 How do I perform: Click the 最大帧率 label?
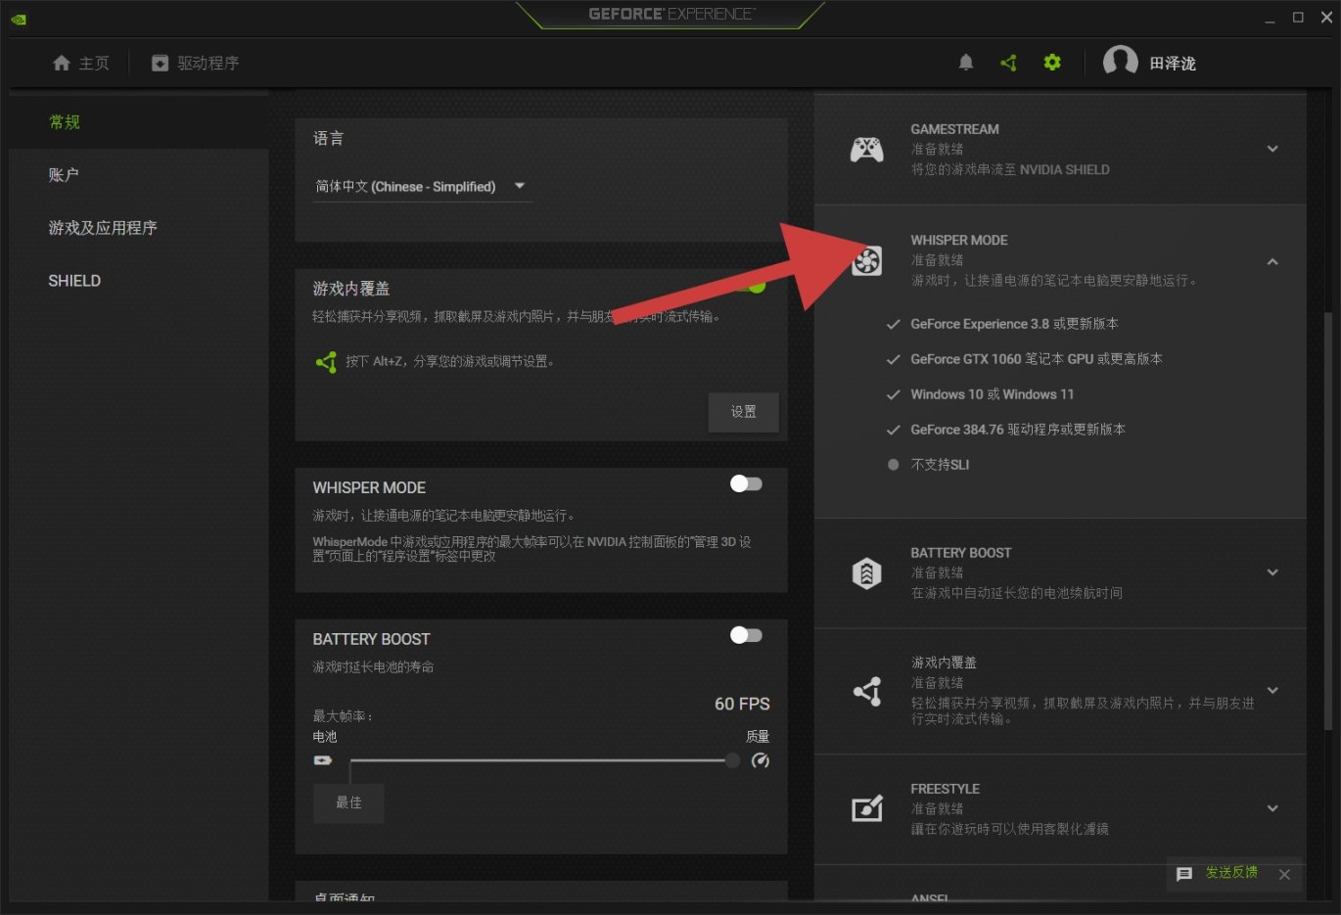coord(343,716)
